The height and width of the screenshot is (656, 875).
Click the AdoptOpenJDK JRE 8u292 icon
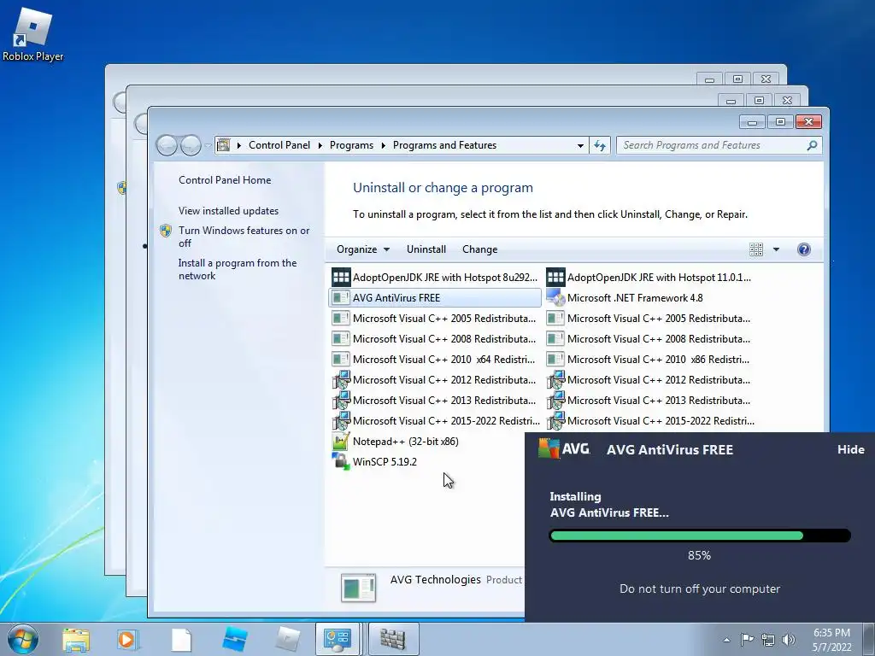[x=340, y=278]
